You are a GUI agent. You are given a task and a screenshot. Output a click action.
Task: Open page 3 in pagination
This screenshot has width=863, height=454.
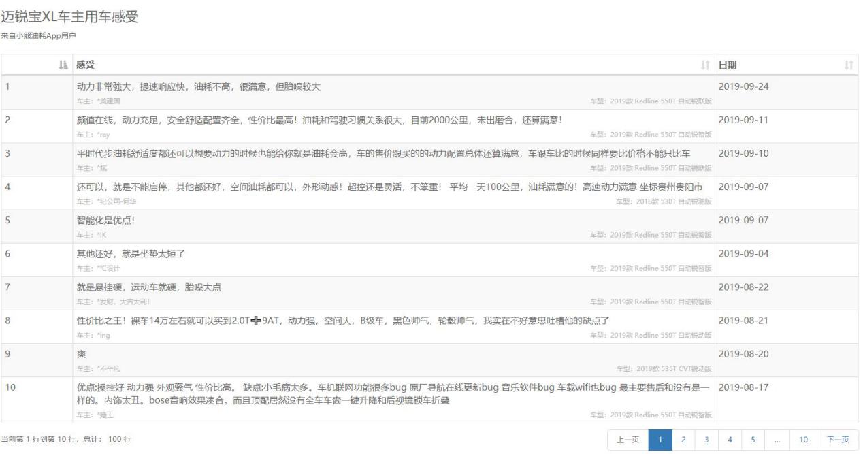tap(706, 439)
